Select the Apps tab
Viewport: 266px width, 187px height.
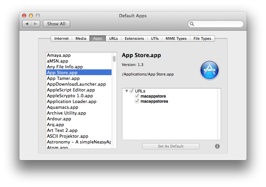point(98,38)
